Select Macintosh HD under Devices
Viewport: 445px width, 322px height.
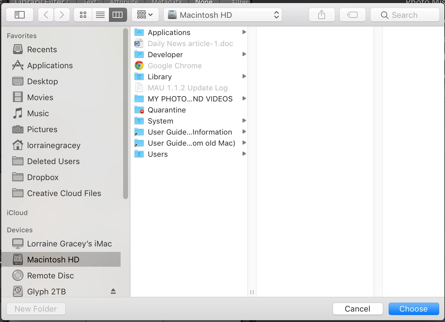(61, 260)
